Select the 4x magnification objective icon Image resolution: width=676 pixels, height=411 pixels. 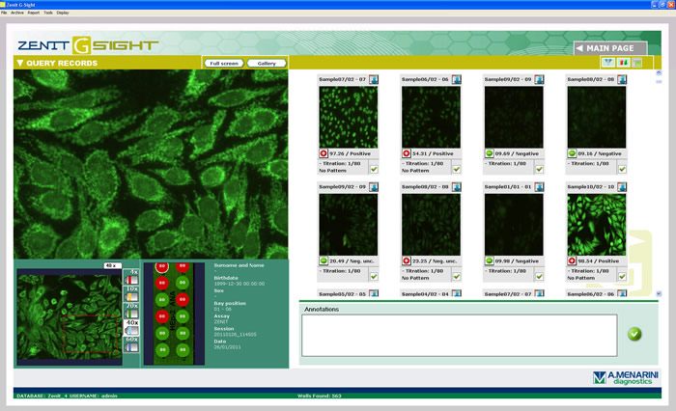point(131,279)
